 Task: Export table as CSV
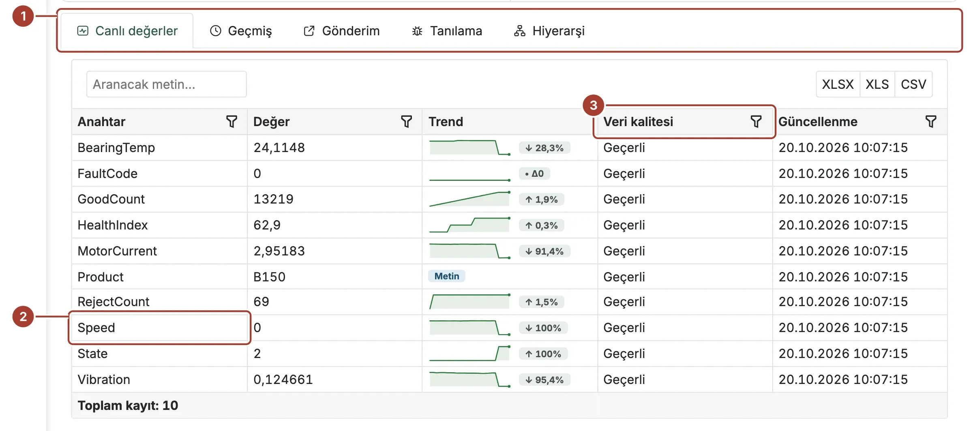pyautogui.click(x=913, y=84)
